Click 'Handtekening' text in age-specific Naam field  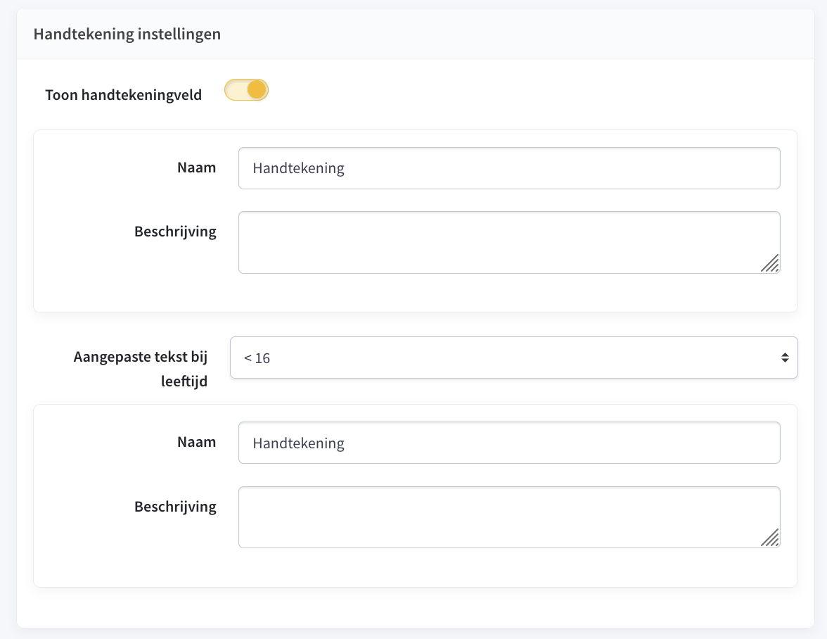[x=298, y=443]
